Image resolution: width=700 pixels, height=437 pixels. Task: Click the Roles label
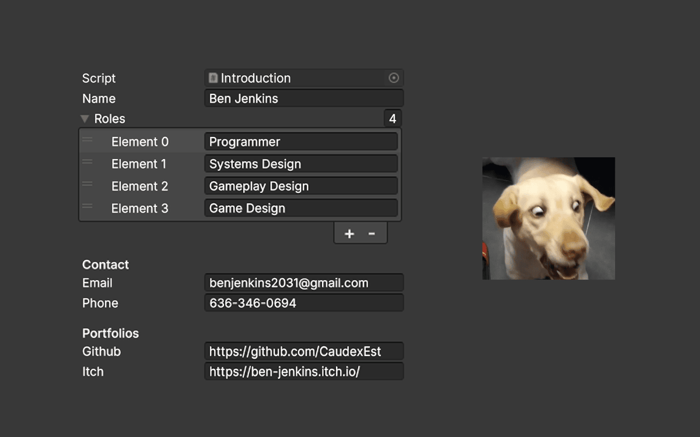pos(110,119)
